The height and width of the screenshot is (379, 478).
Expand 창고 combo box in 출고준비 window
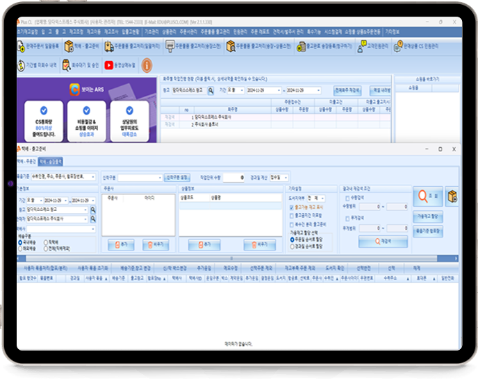[x=85, y=210]
